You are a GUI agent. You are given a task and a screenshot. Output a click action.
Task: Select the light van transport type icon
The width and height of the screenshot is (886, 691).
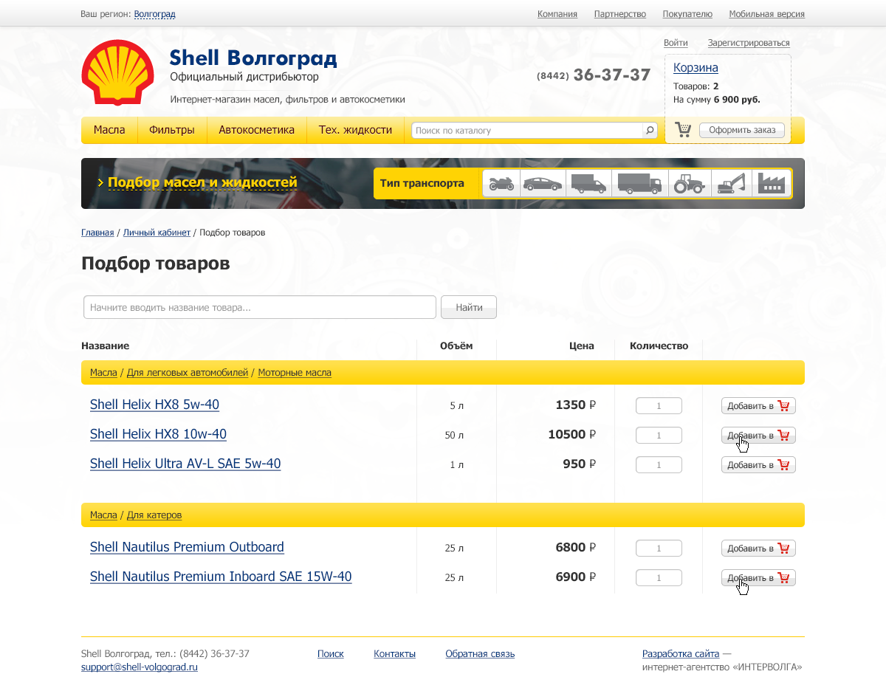click(x=588, y=183)
